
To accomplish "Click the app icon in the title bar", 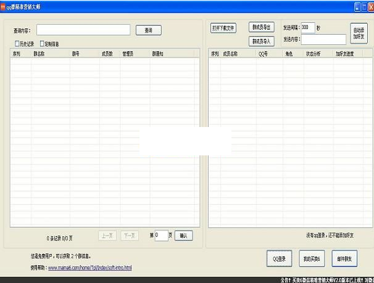I will [4, 5].
